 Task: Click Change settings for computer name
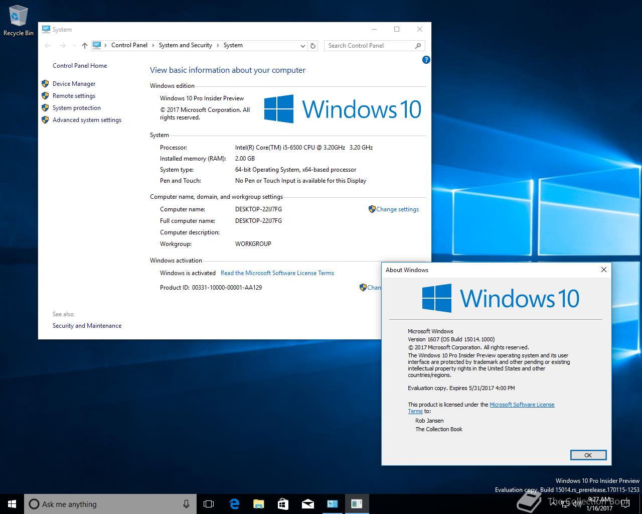tap(397, 209)
